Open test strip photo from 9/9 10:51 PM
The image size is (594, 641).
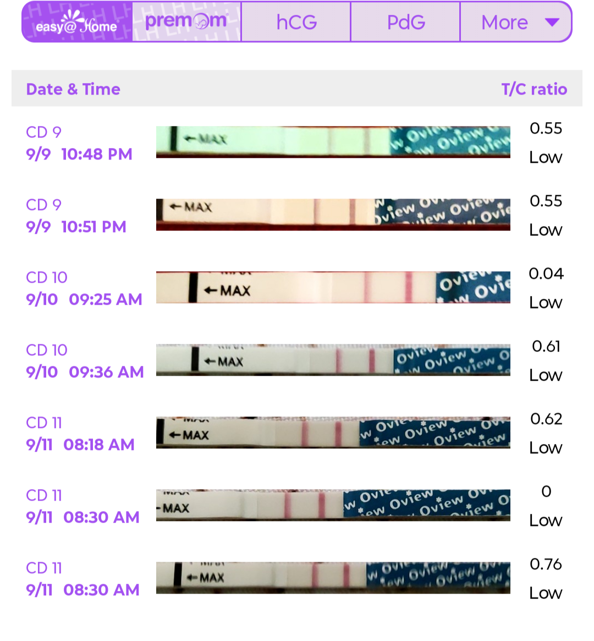click(x=333, y=215)
